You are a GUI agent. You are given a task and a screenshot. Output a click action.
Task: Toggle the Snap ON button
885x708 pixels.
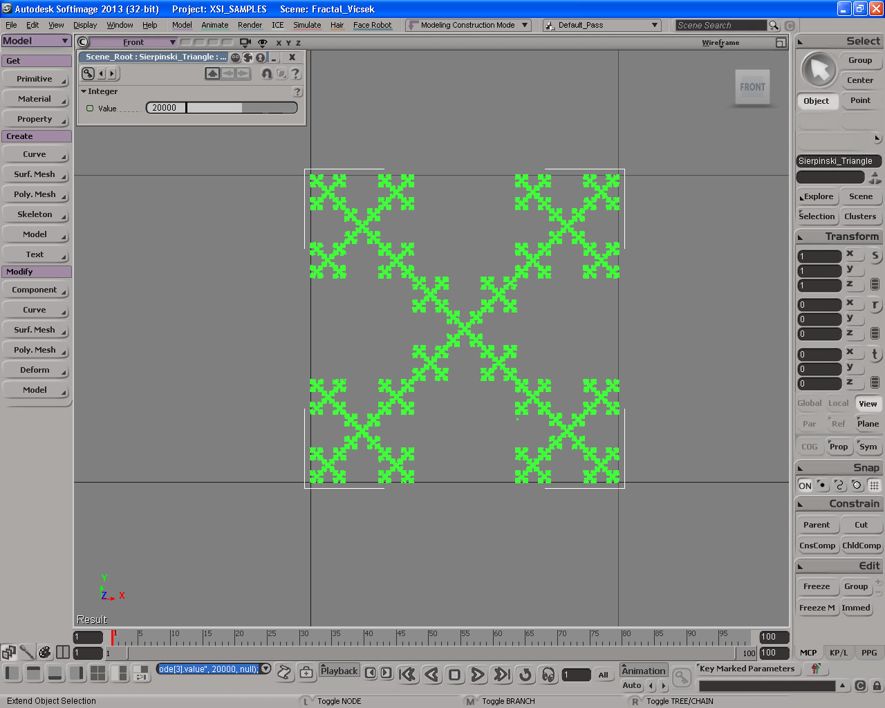[805, 485]
